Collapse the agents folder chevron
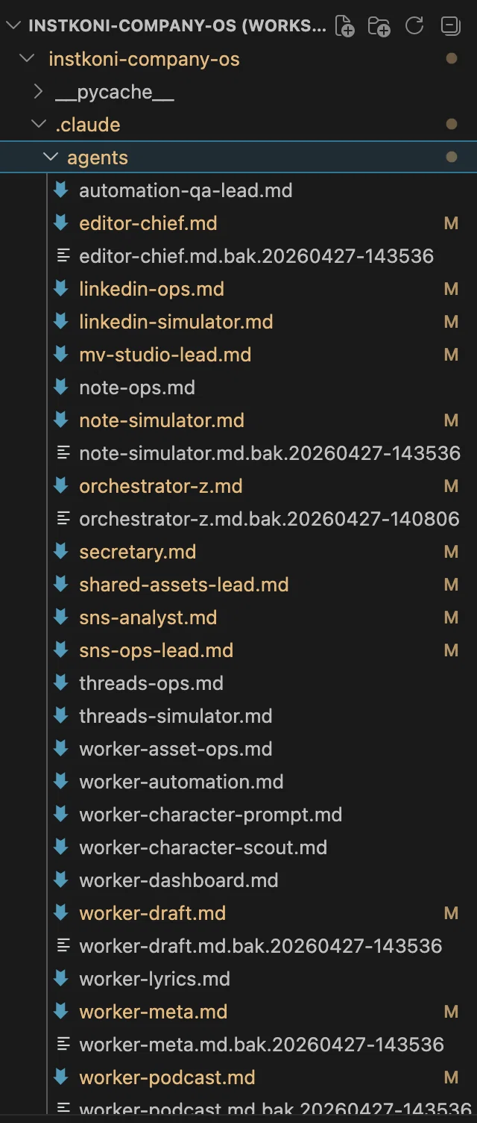 (51, 158)
